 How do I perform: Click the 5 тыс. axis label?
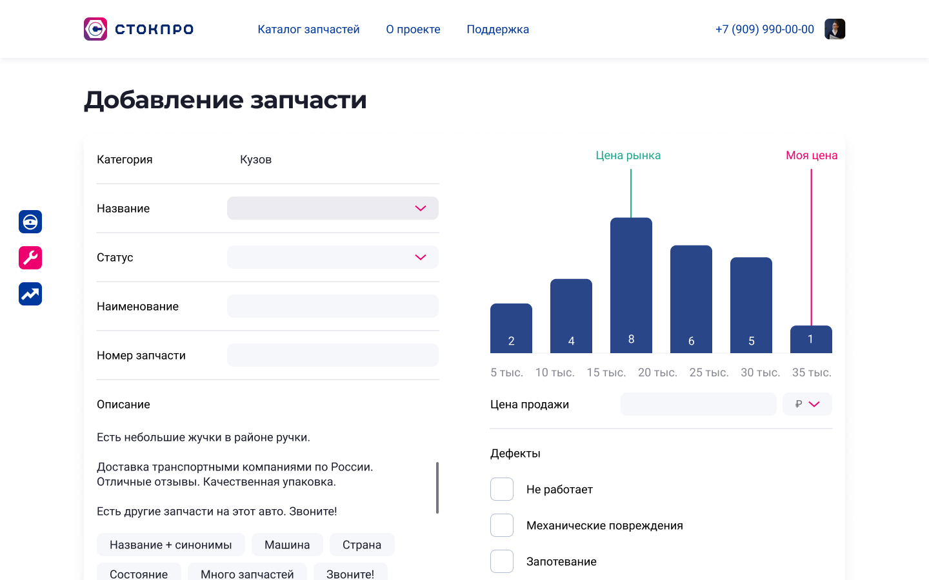[506, 372]
